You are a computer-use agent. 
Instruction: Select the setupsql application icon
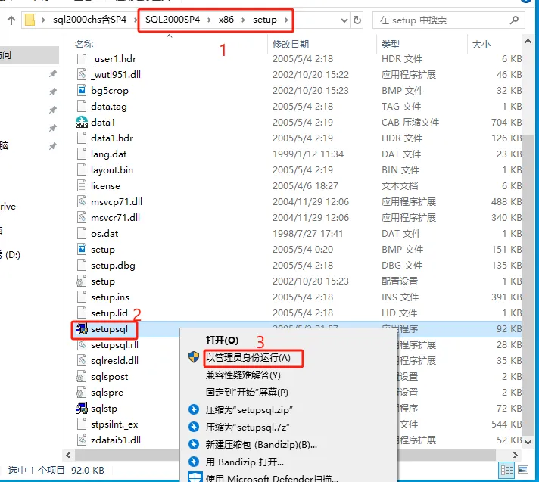pyautogui.click(x=82, y=329)
